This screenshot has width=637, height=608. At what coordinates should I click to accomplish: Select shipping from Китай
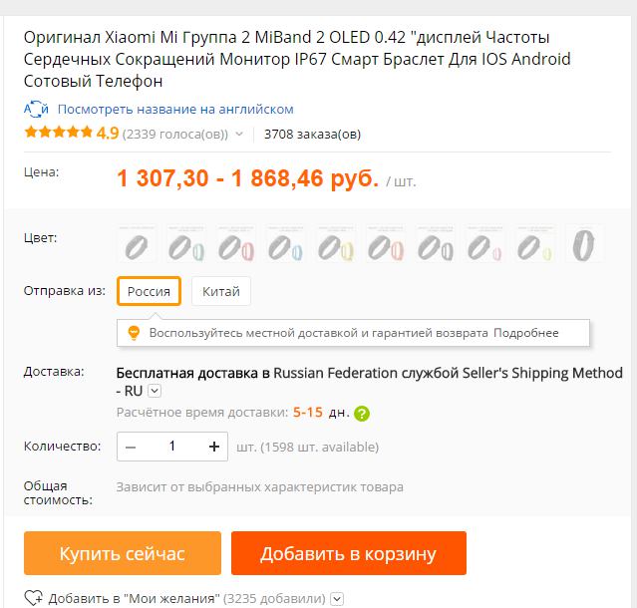click(220, 291)
